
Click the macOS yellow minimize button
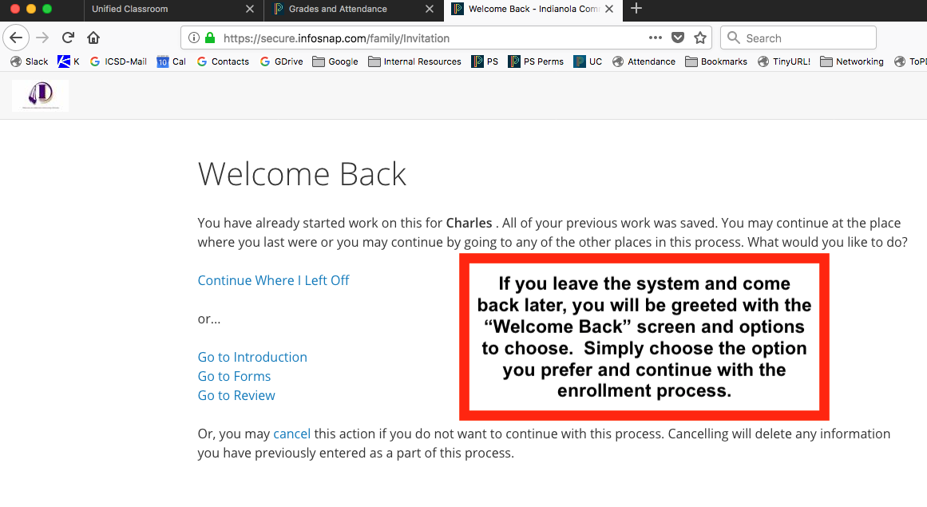(31, 8)
